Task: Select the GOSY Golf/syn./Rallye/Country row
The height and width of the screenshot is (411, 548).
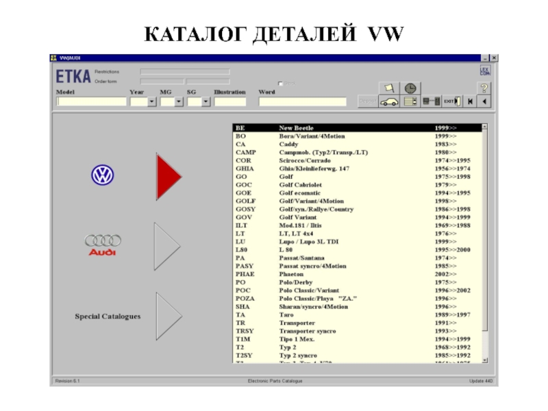Action: [357, 209]
